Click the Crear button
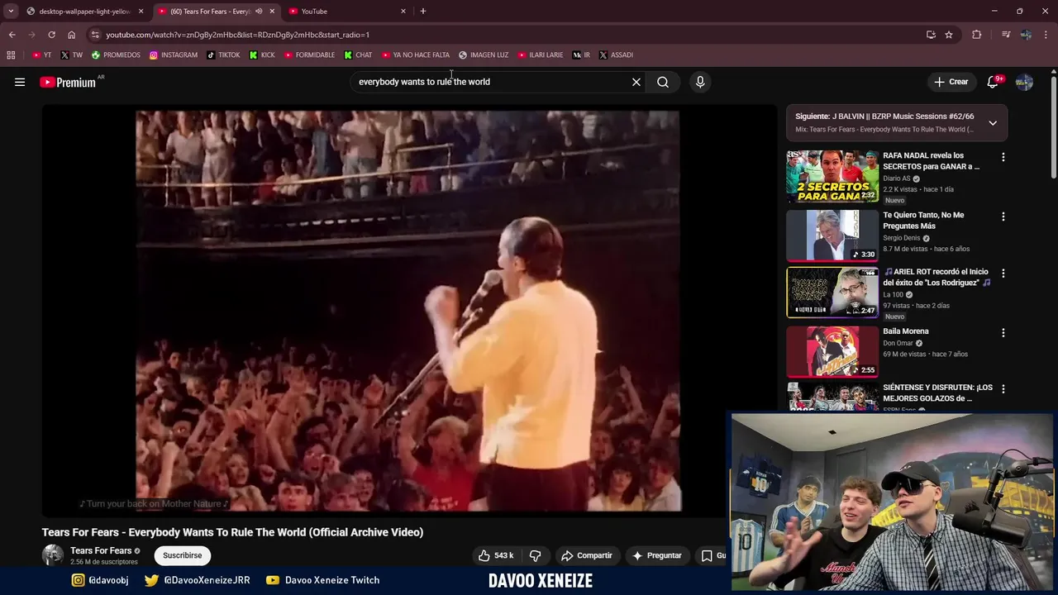This screenshot has width=1058, height=595. click(951, 82)
